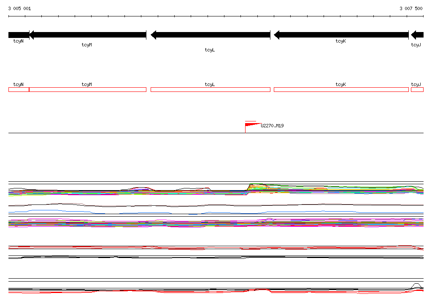Click the tcyL black gene arrow

point(211,35)
